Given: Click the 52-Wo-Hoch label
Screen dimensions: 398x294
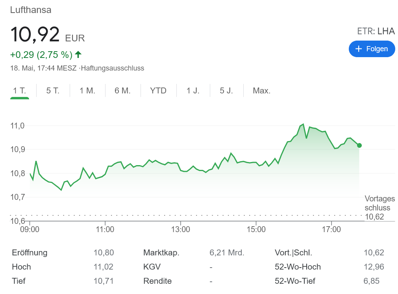Looking at the screenshot, I should [298, 267].
